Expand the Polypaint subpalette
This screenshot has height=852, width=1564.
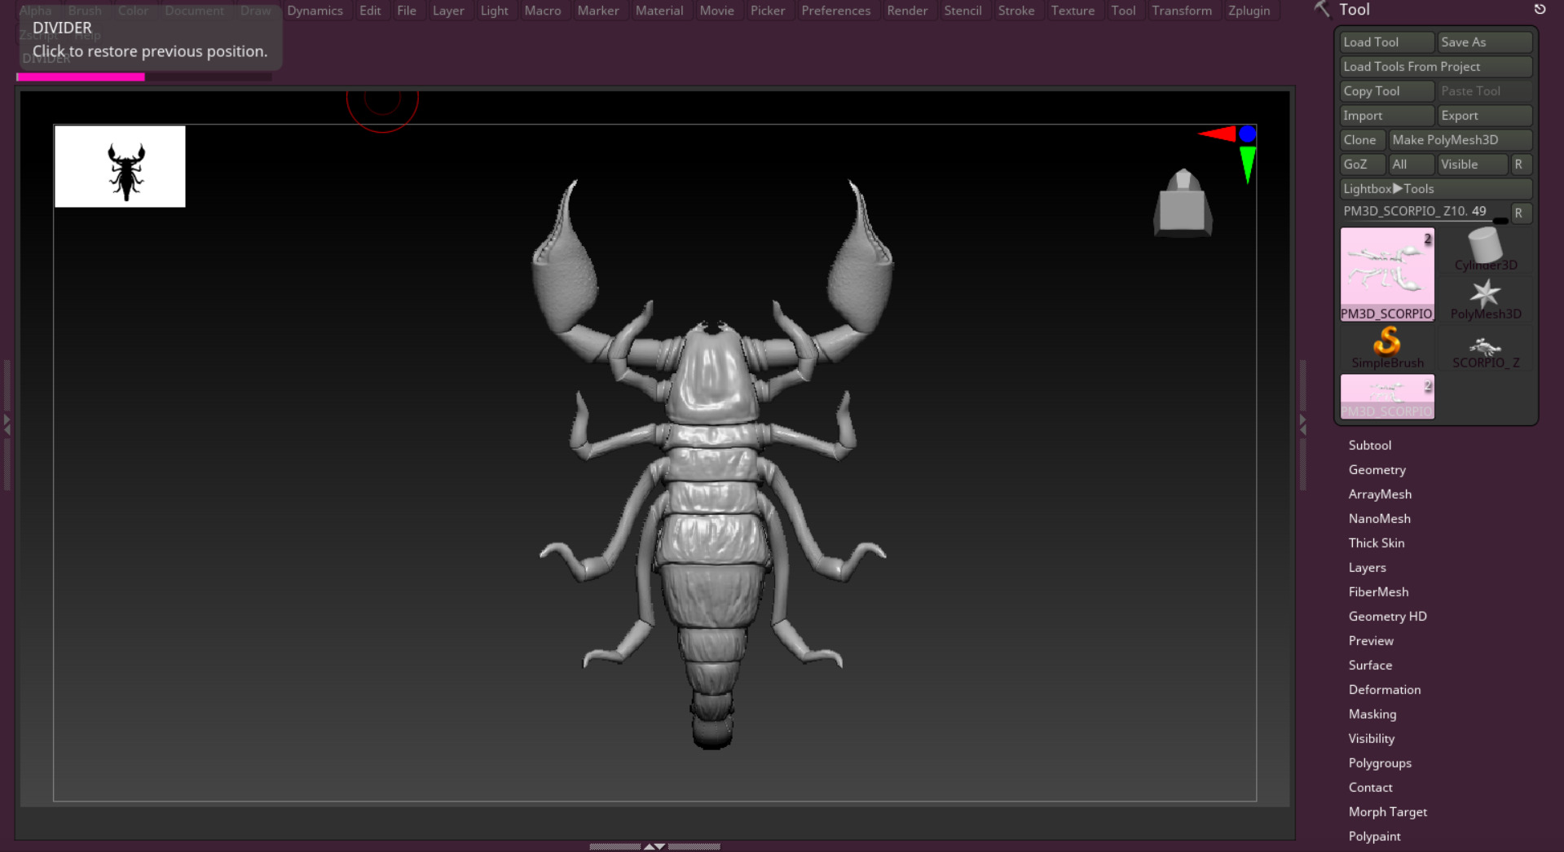pyautogui.click(x=1374, y=836)
